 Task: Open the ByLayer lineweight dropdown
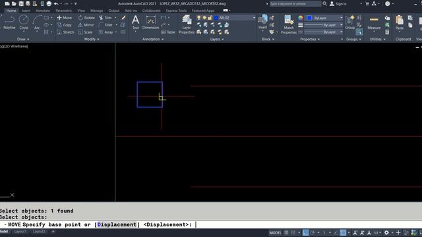(324, 25)
